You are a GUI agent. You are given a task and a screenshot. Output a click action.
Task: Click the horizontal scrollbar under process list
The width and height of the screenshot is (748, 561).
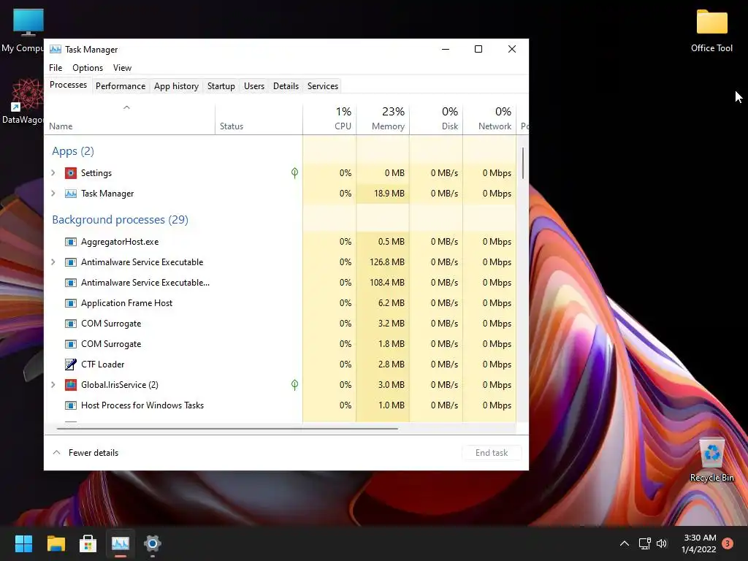[x=227, y=429]
